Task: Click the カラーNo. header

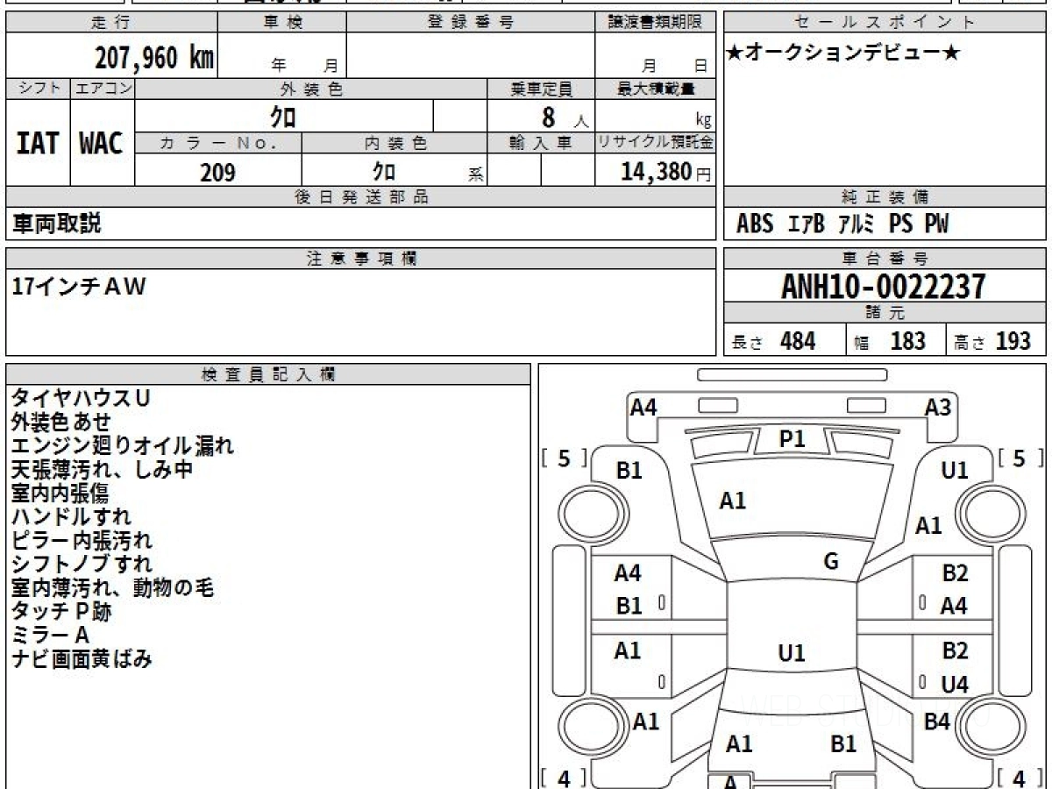Action: tap(218, 143)
